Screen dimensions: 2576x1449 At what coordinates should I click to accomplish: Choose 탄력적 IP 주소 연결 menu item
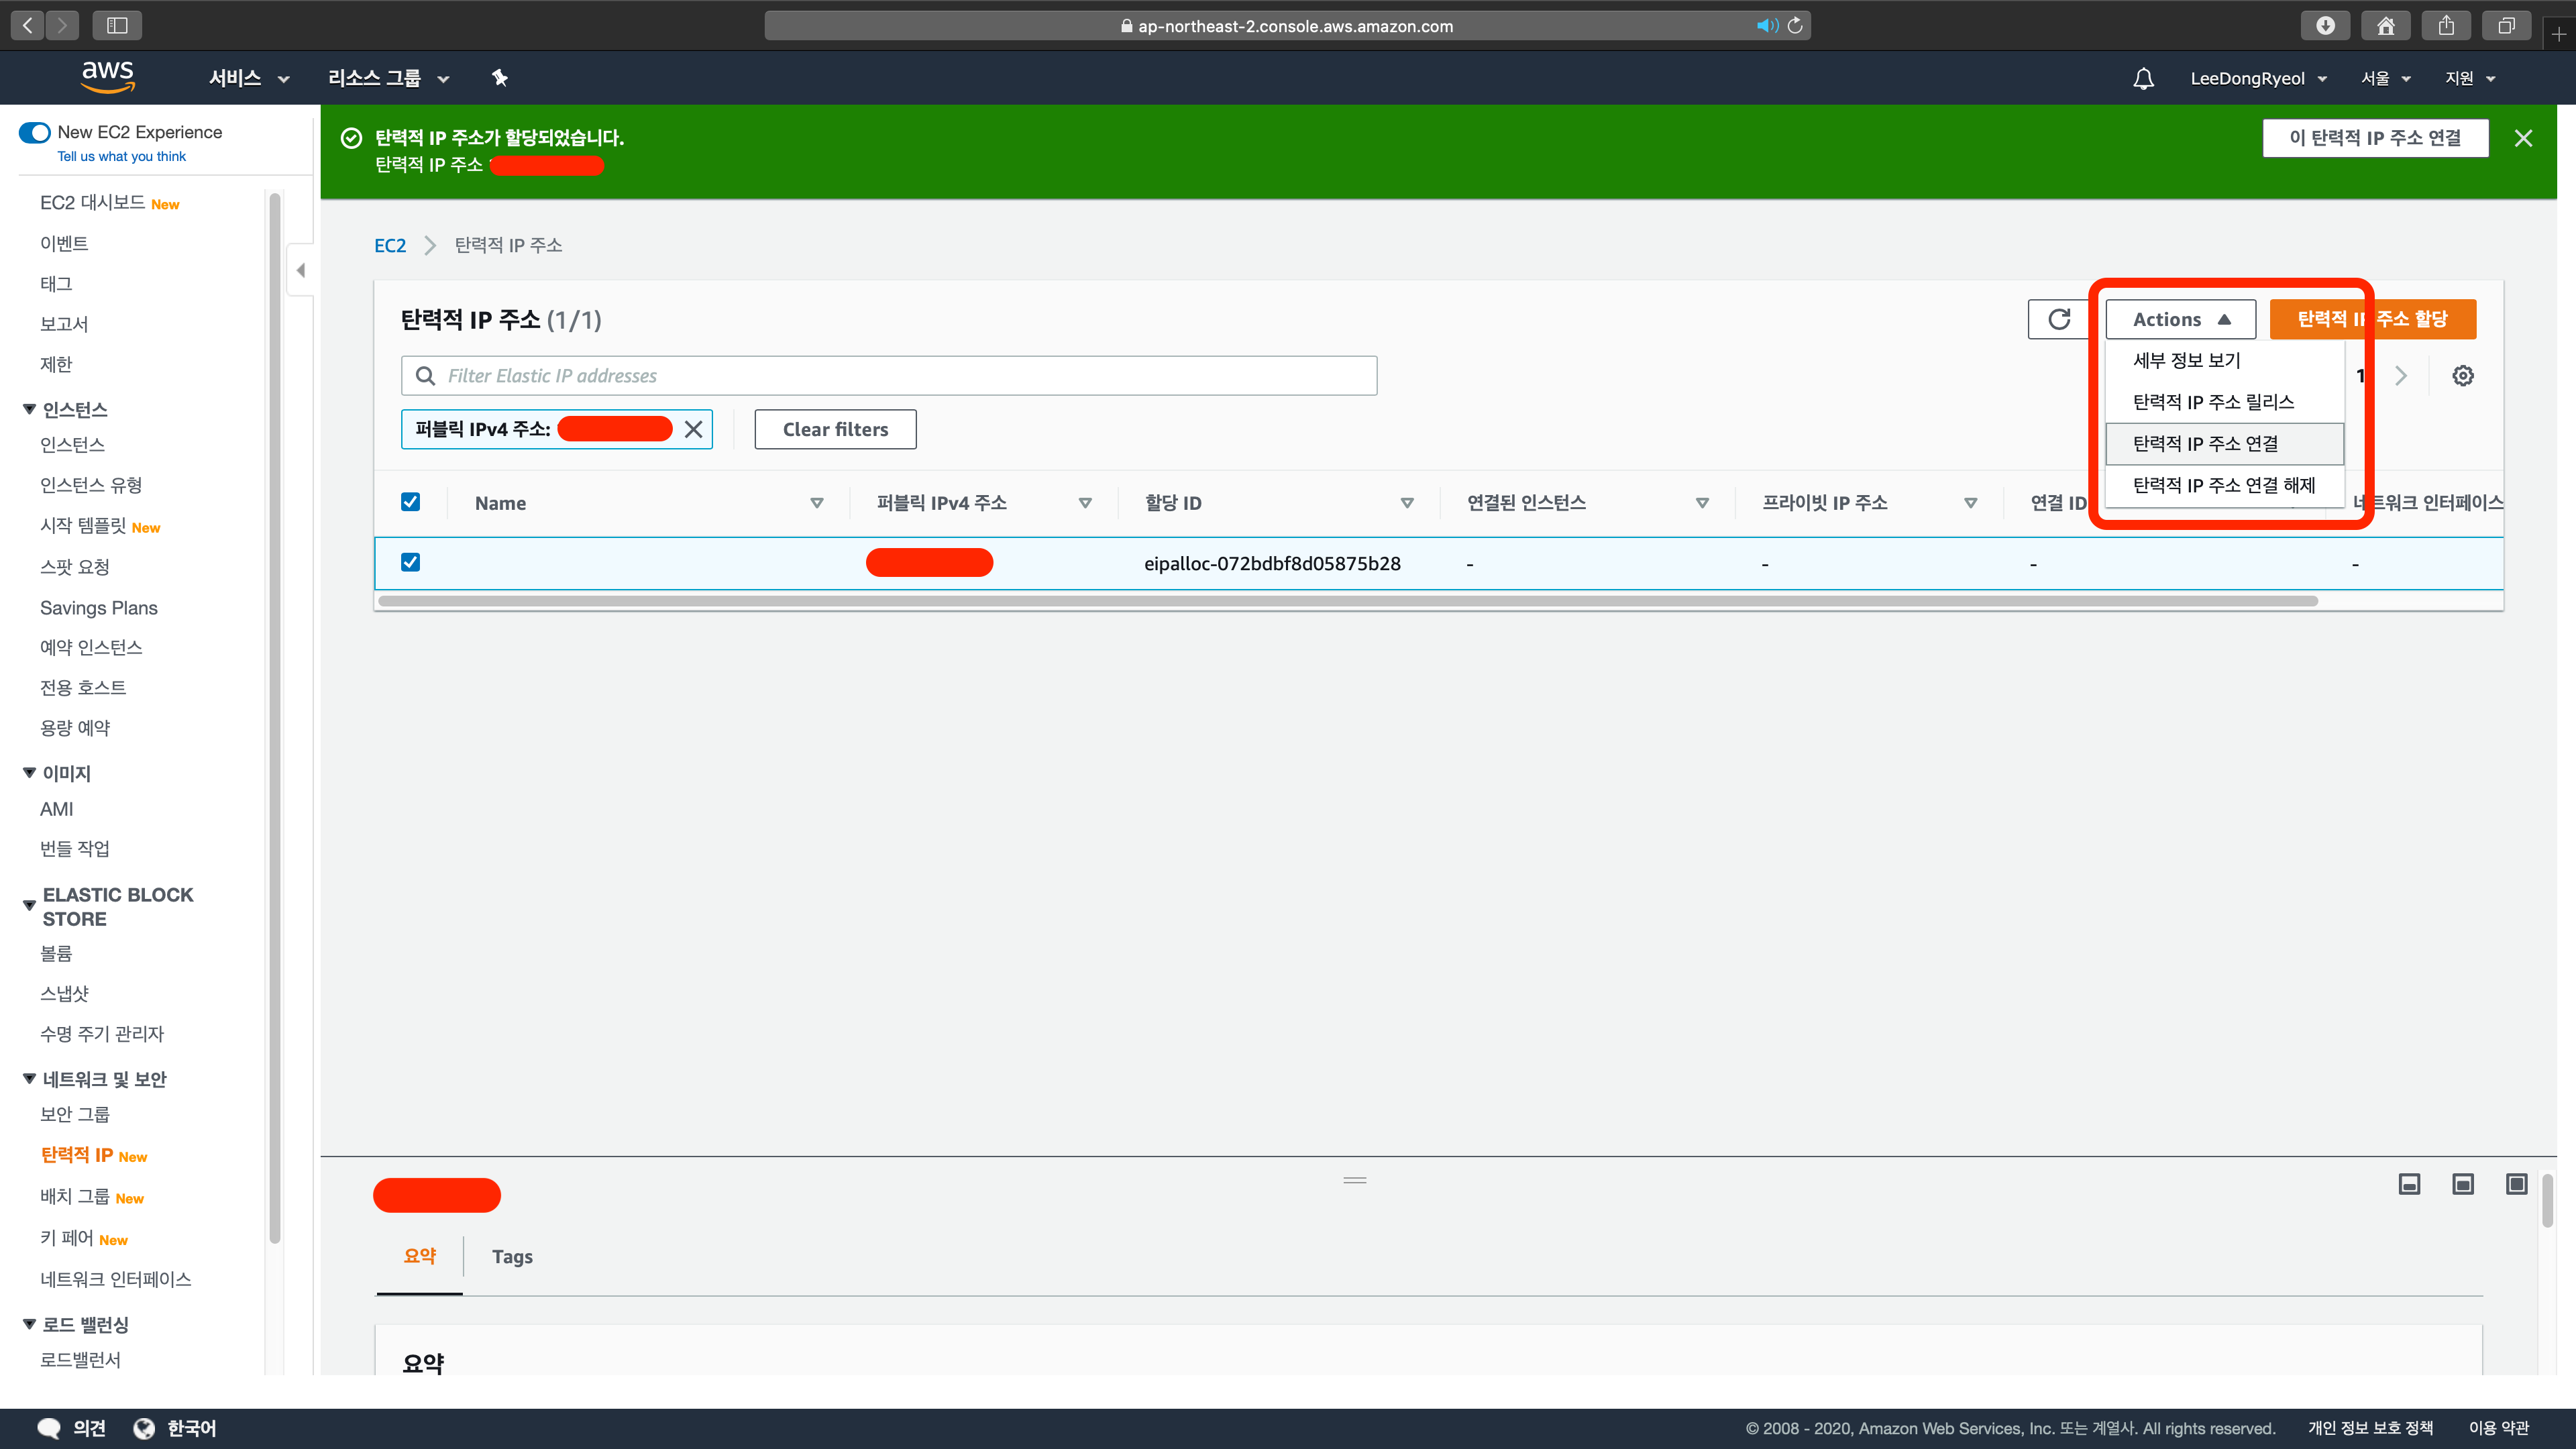tap(2224, 443)
